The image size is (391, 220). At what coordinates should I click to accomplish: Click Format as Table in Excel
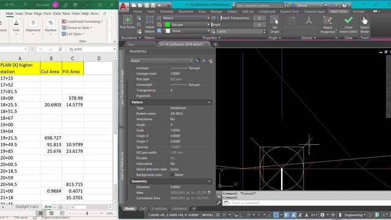(x=77, y=28)
